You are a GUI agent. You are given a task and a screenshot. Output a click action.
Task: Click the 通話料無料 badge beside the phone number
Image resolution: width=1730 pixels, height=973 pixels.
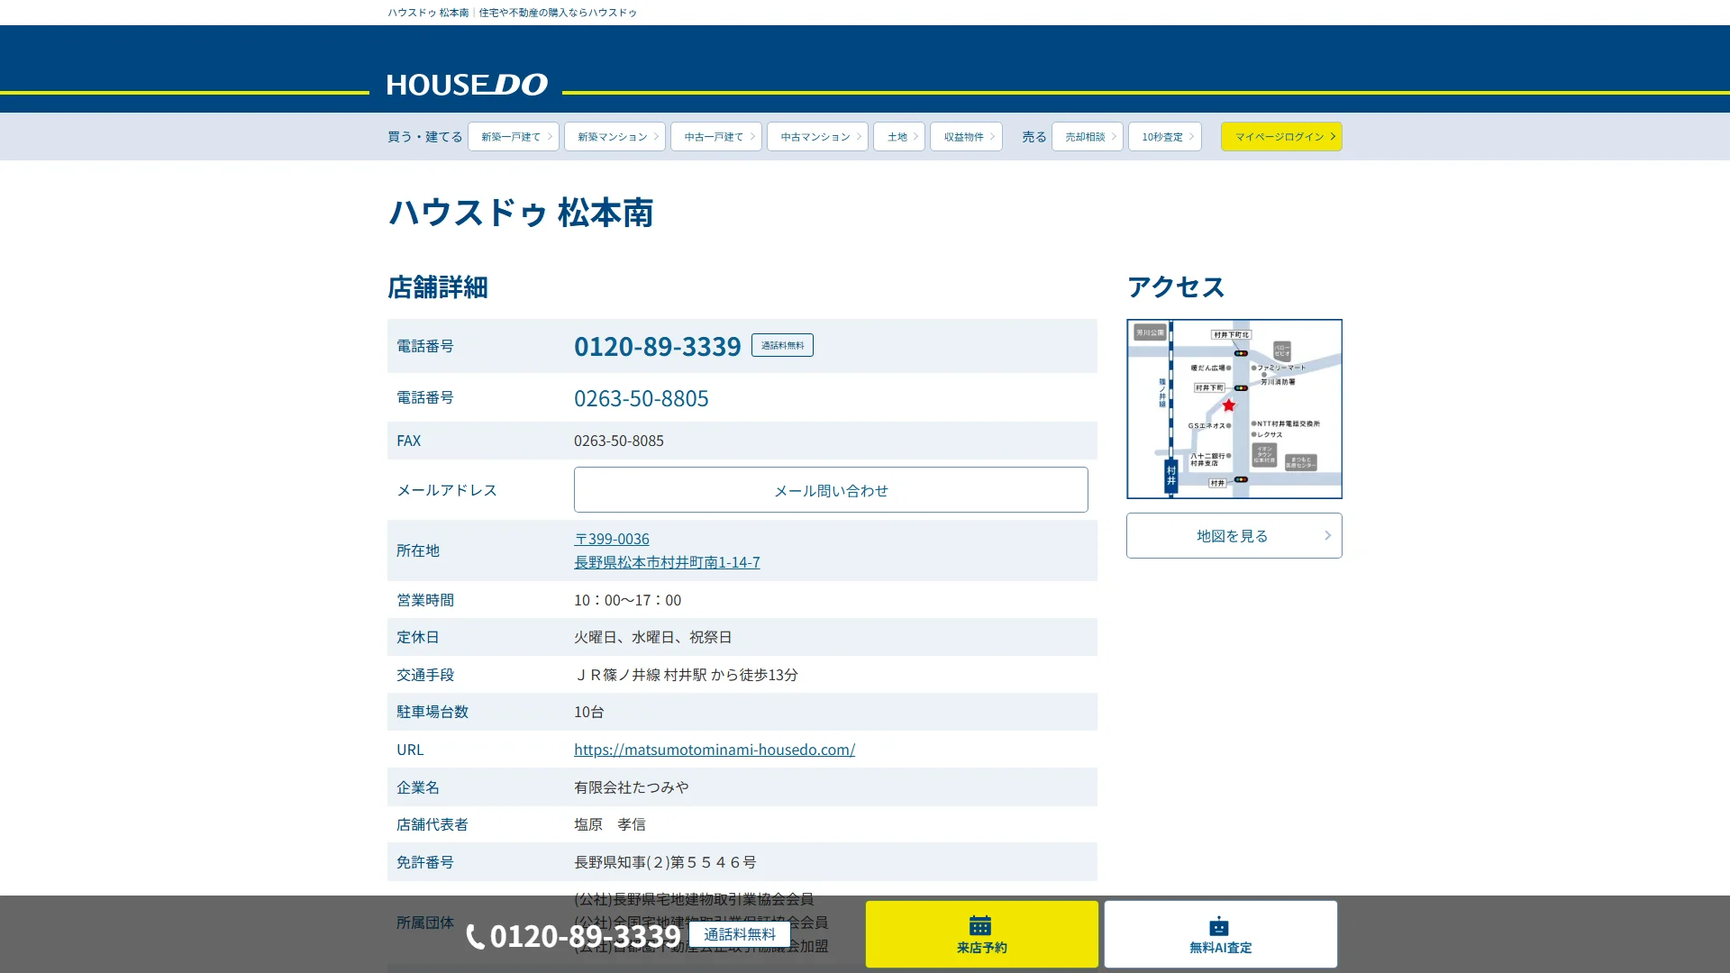click(782, 345)
